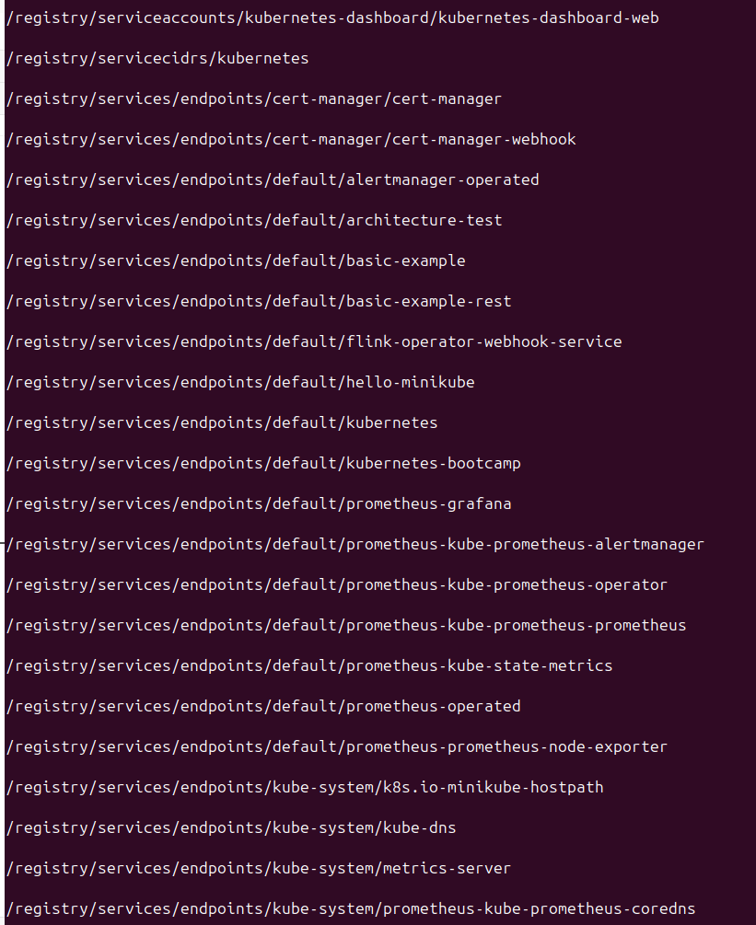Screen dimensions: 756x925
Task: Click the kube-system/metrics-server endpoint line
Action: point(259,868)
